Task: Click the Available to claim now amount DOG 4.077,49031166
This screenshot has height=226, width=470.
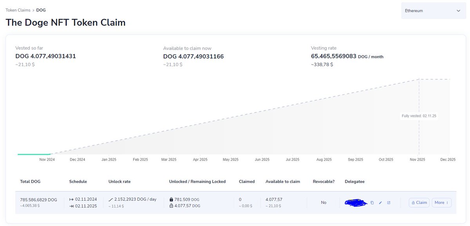Action: pos(193,56)
